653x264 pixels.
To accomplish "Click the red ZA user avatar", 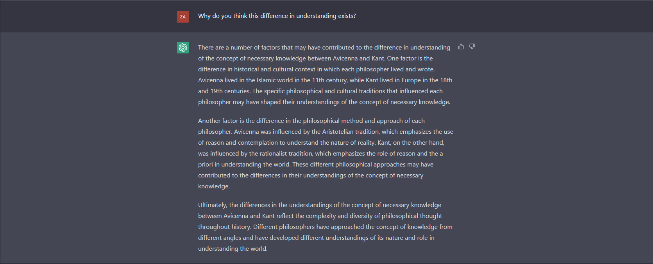I will tap(183, 17).
